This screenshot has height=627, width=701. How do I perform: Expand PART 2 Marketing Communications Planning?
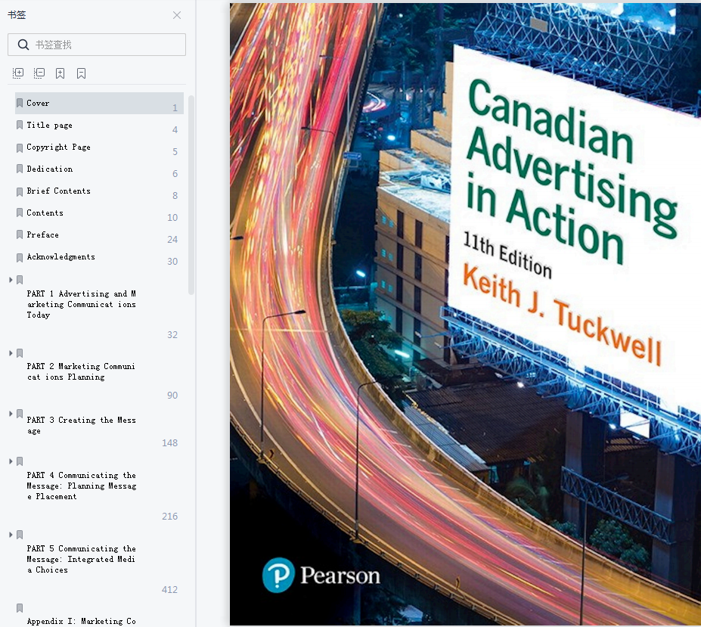[x=11, y=353]
